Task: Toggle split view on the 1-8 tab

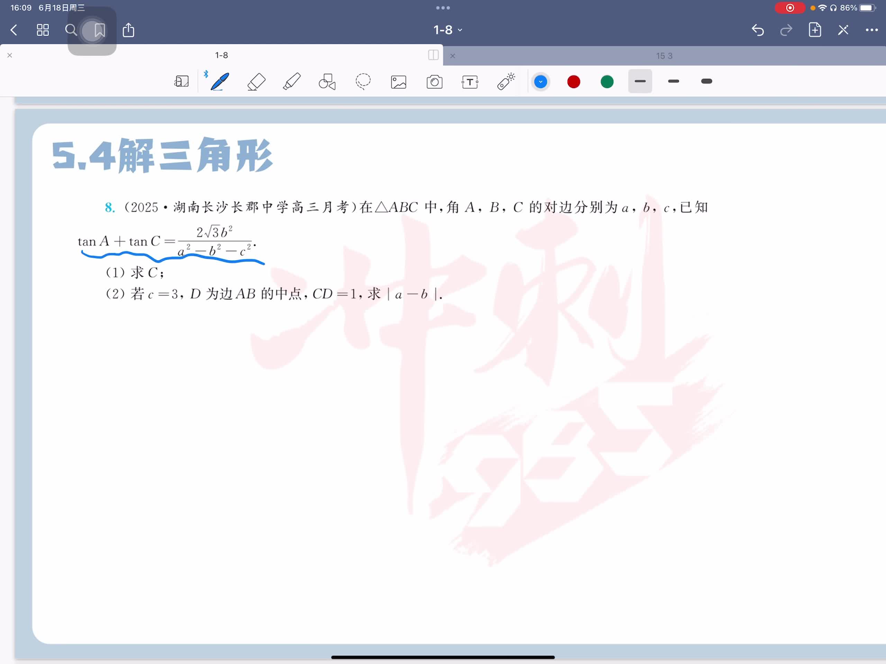Action: coord(433,55)
